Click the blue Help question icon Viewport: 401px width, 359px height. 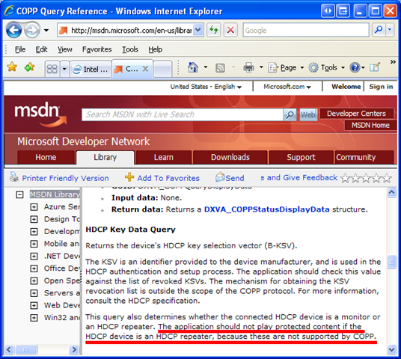tap(355, 68)
